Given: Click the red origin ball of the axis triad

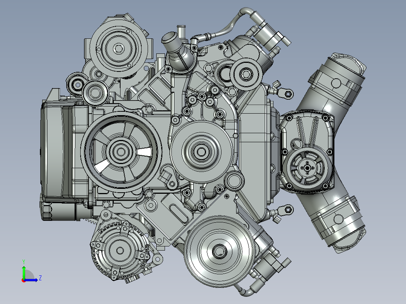Looking at the screenshot, I should pyautogui.click(x=24, y=280).
